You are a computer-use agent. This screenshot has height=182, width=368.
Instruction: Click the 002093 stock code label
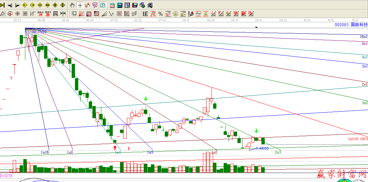(x=341, y=25)
